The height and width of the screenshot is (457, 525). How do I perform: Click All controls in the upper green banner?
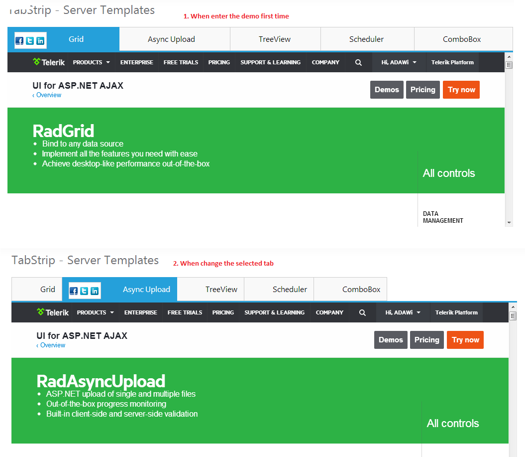click(449, 173)
